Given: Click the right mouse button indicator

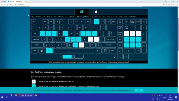Looking at the screenshot, I should (79, 57).
